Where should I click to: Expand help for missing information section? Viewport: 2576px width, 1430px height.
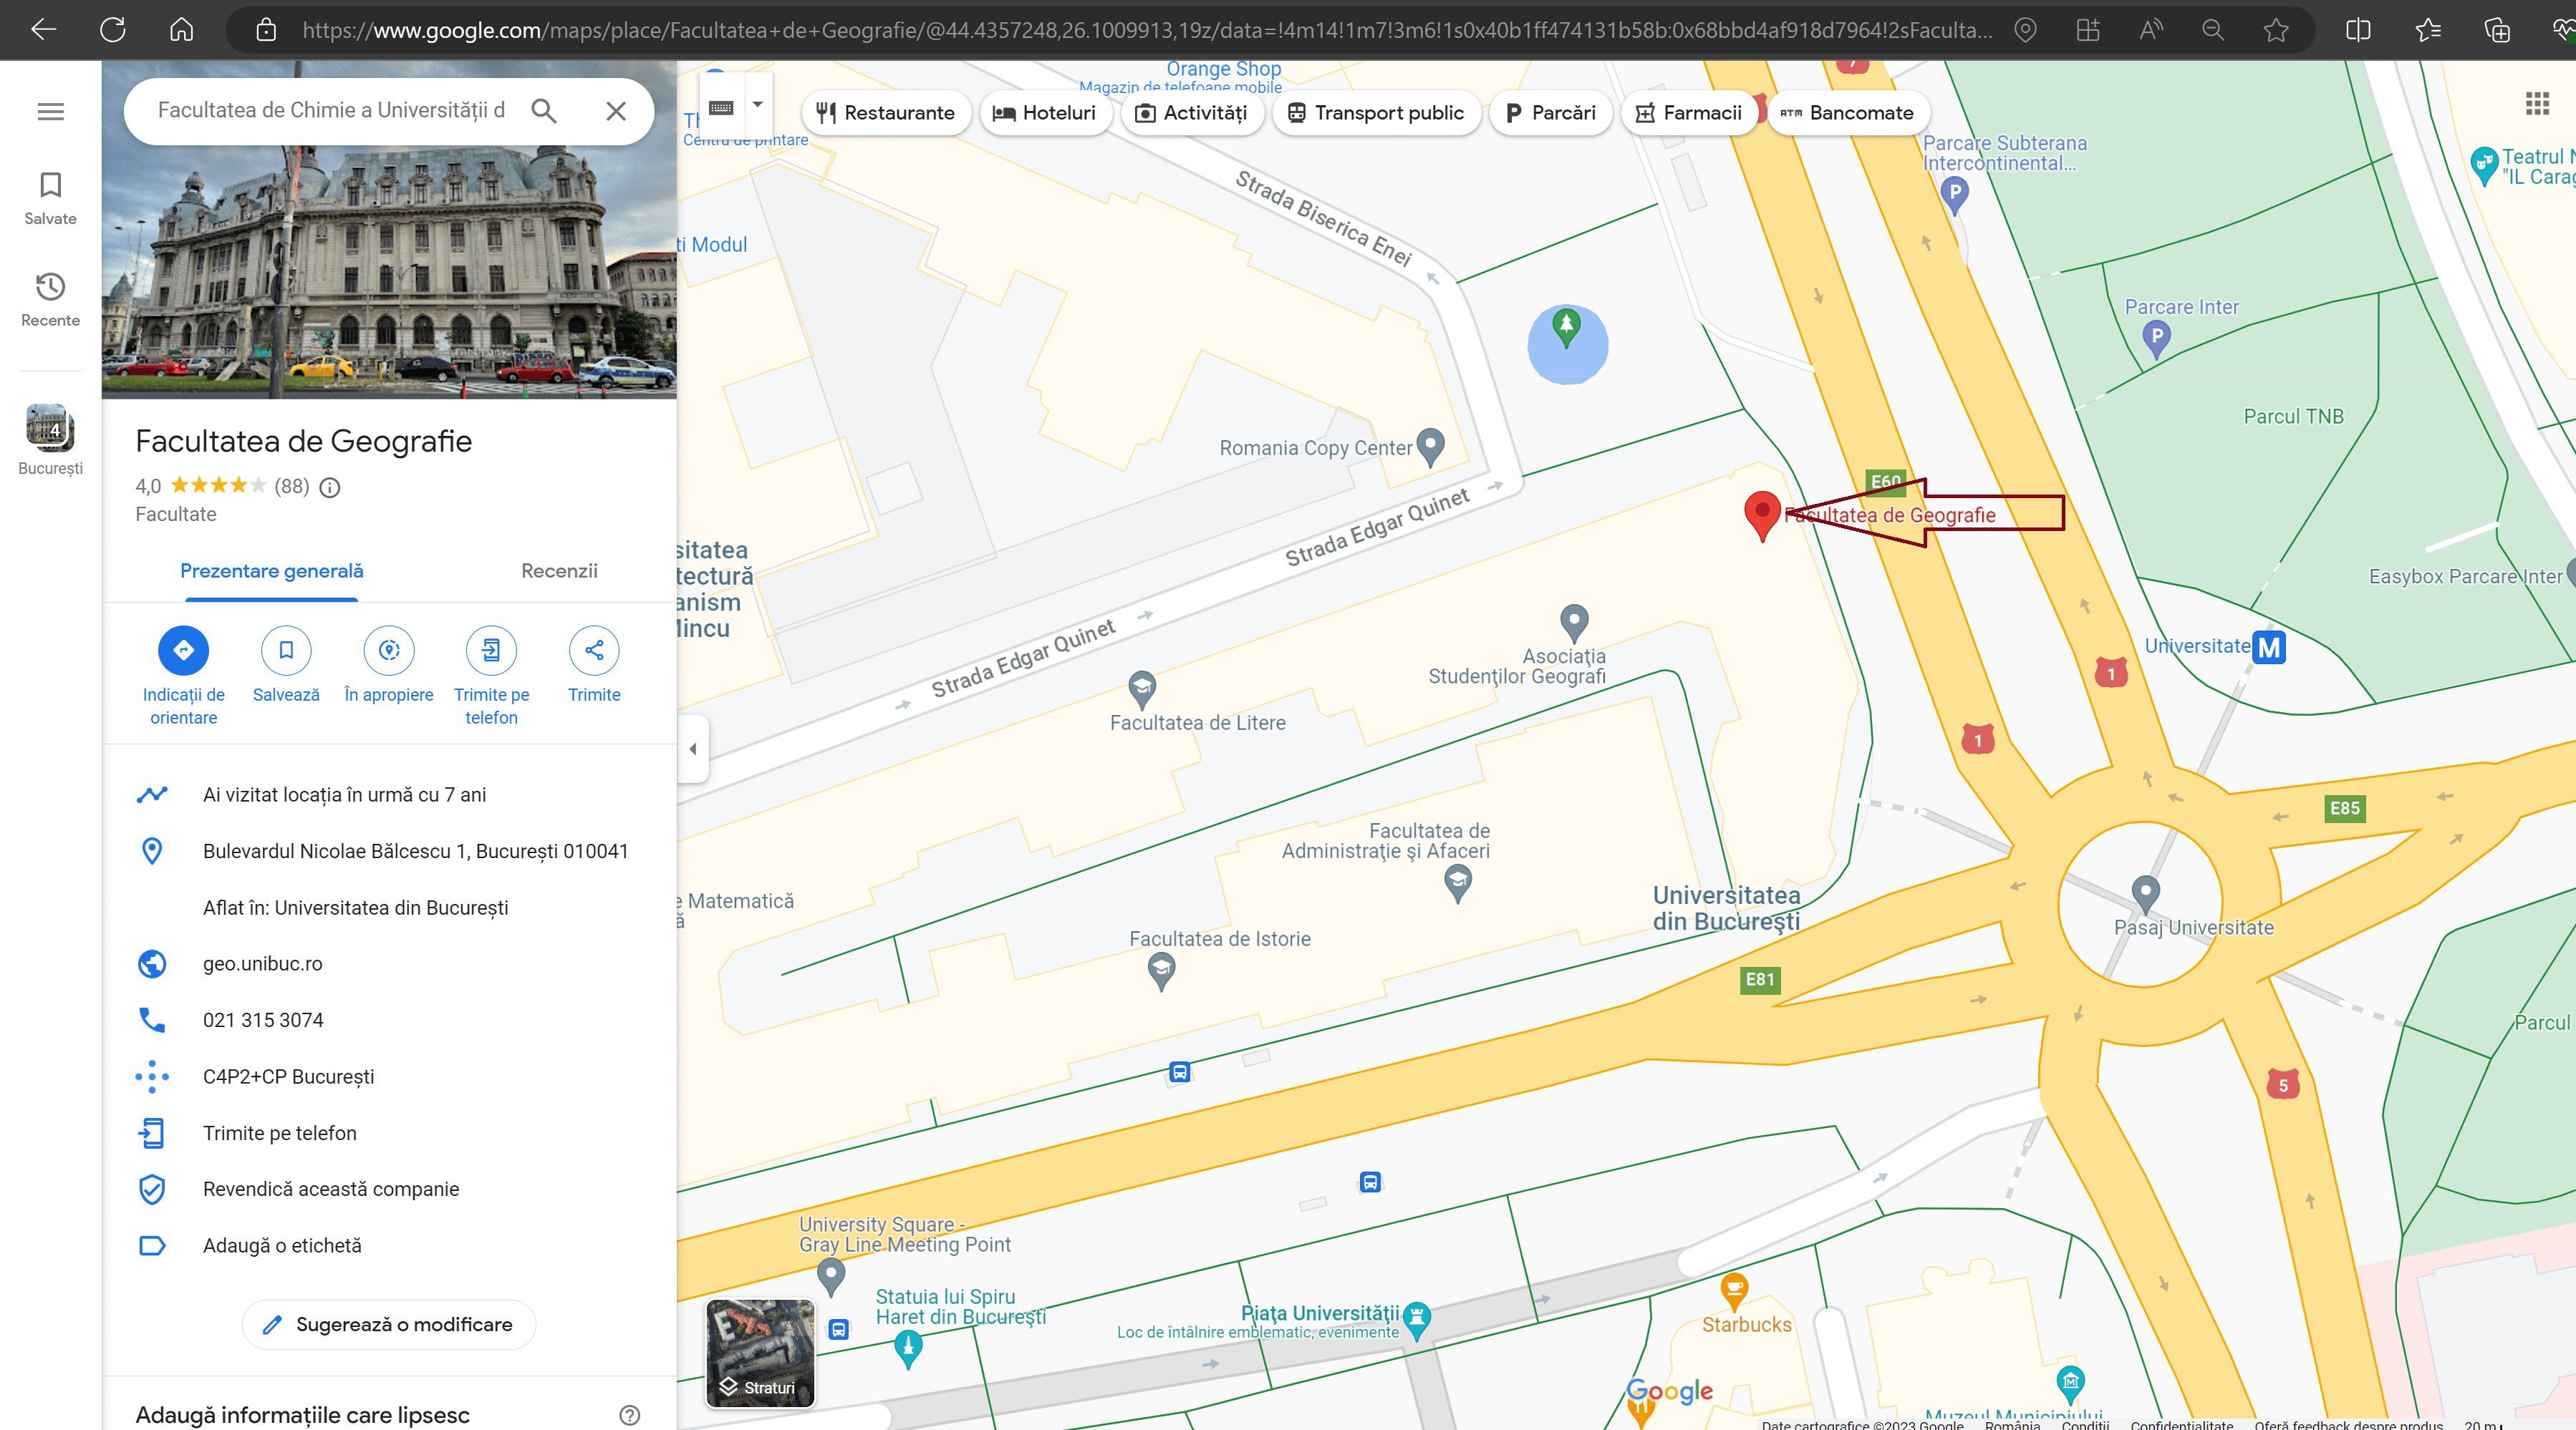point(629,1415)
